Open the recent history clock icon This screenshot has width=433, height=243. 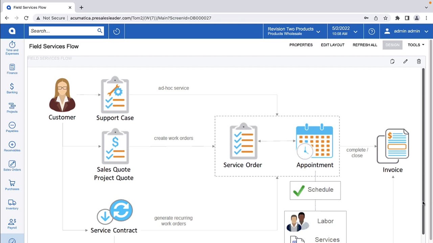[x=117, y=31]
